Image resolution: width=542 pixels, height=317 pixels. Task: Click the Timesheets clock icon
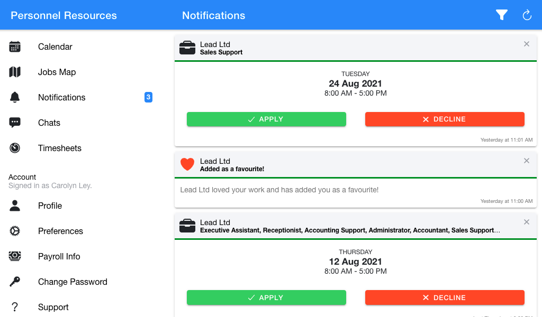click(x=15, y=148)
